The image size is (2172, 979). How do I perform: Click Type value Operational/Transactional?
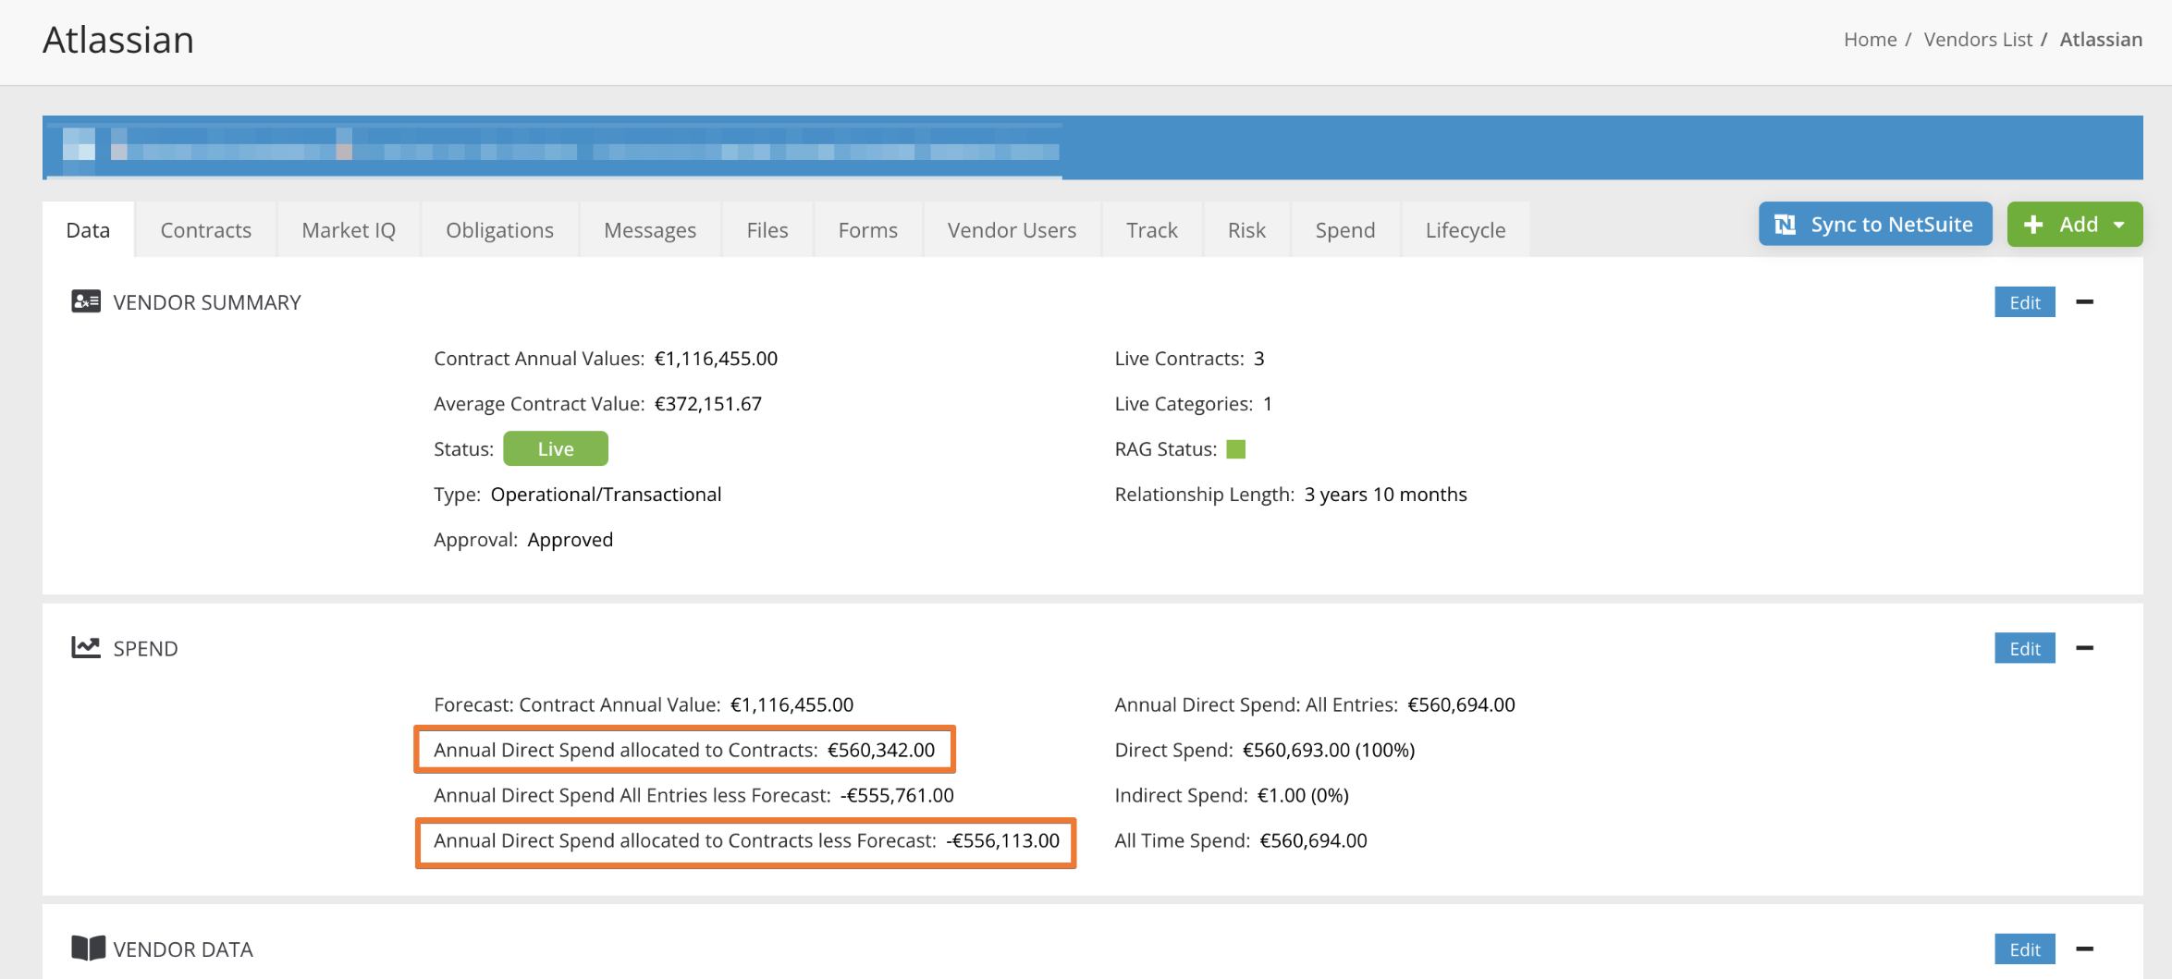click(x=606, y=494)
